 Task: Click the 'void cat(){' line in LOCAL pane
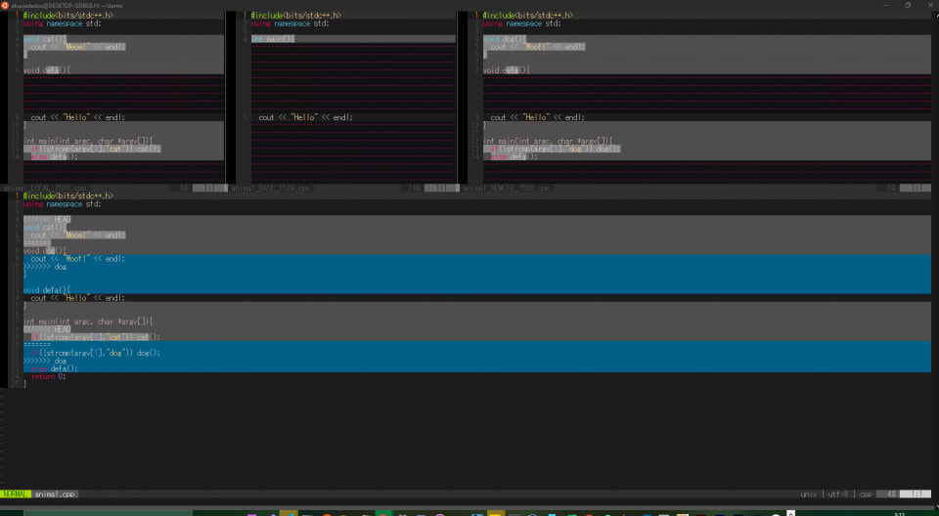click(45, 39)
